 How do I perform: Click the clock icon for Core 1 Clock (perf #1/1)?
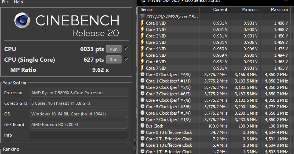[142, 81]
